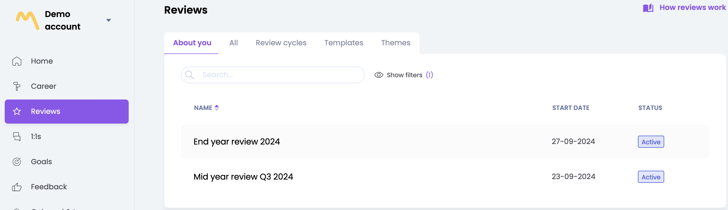Switch to the Review cycles tab
The width and height of the screenshot is (728, 210).
coord(281,43)
